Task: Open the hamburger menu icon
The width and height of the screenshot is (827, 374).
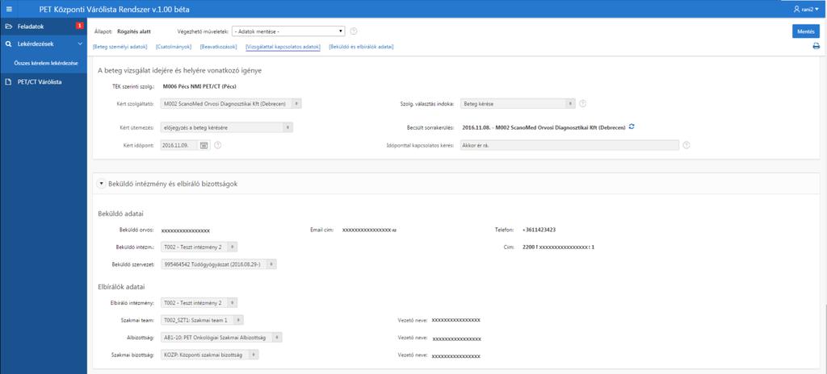Action: pos(8,9)
